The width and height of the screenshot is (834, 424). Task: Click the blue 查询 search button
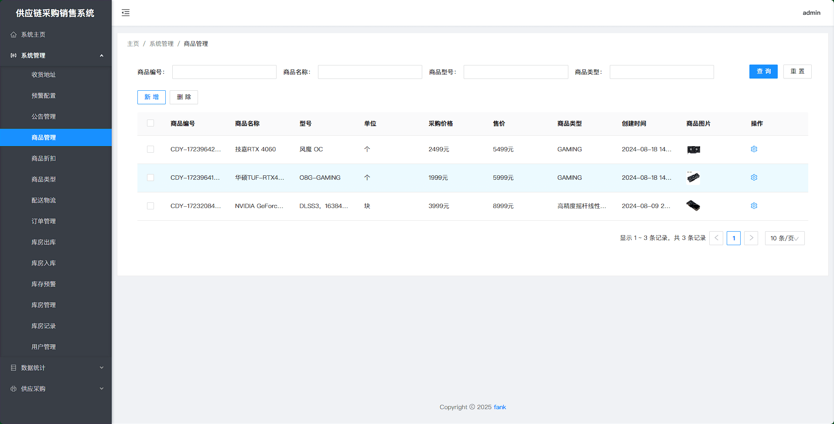pyautogui.click(x=763, y=72)
